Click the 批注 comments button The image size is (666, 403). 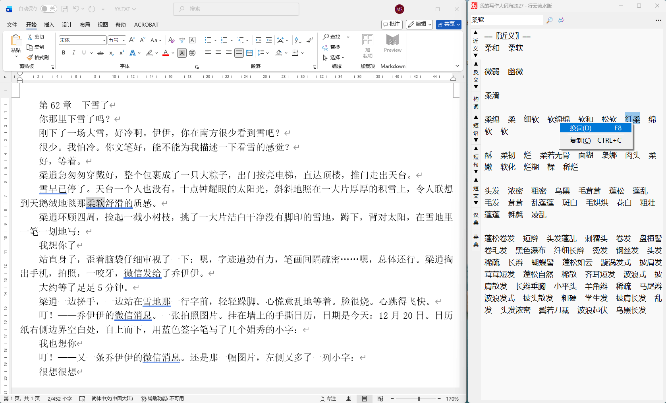392,24
